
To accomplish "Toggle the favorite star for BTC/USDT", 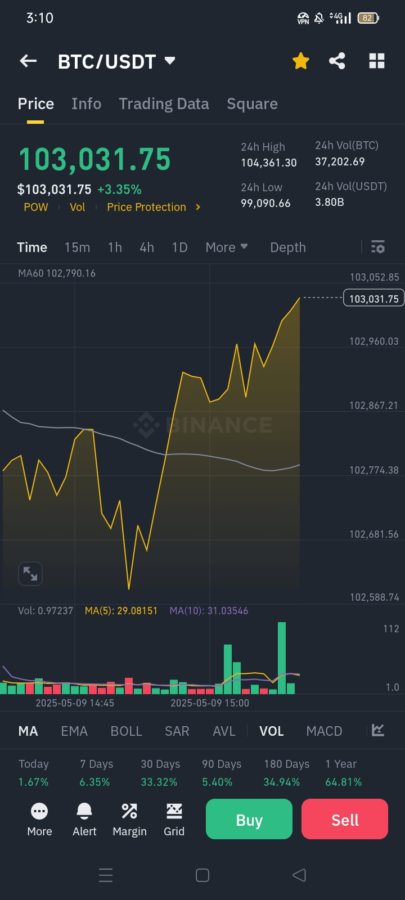I will [x=301, y=61].
